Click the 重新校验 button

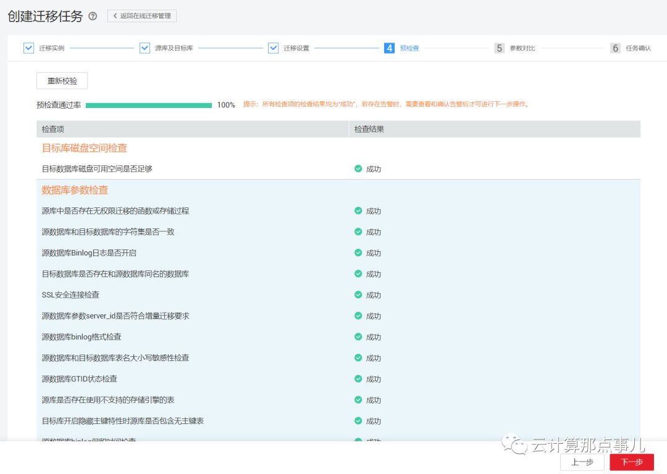tap(62, 80)
